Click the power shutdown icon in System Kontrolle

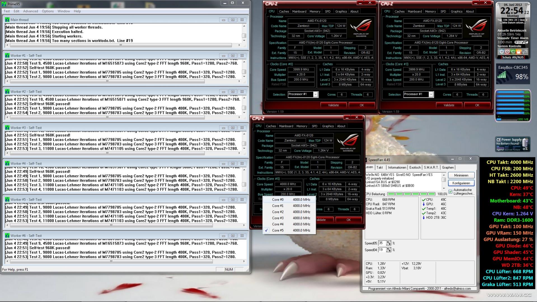point(501,52)
